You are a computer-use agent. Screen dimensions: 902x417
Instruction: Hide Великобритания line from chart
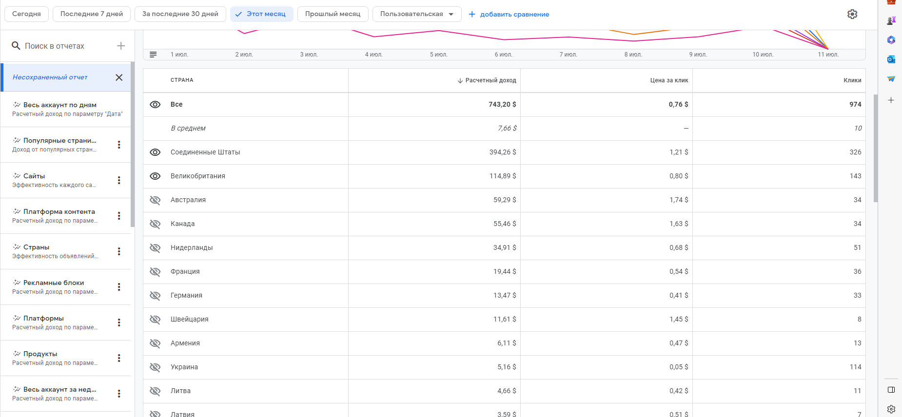coord(155,176)
